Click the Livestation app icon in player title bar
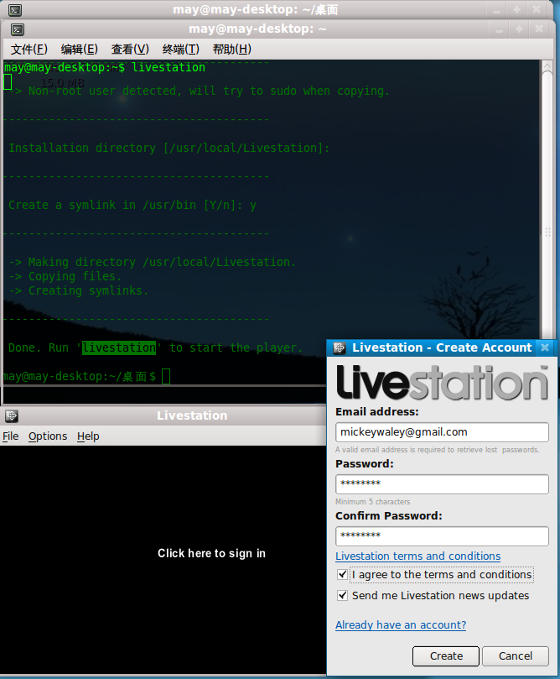Image resolution: width=560 pixels, height=679 pixels. tap(12, 415)
